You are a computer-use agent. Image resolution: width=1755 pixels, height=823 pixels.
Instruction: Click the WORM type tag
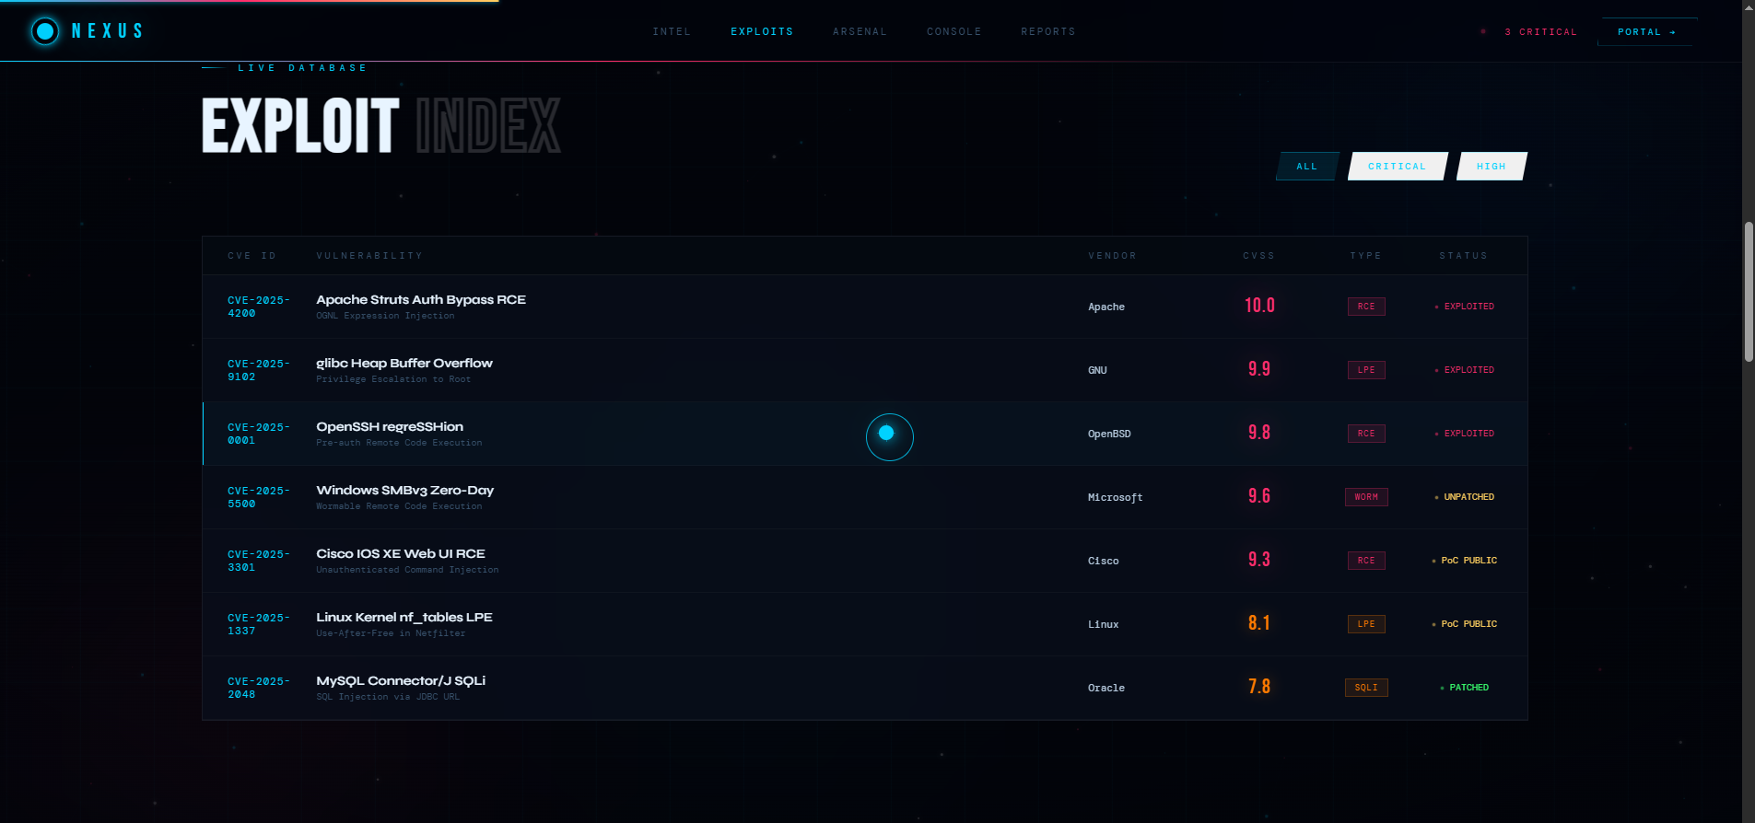(1366, 497)
